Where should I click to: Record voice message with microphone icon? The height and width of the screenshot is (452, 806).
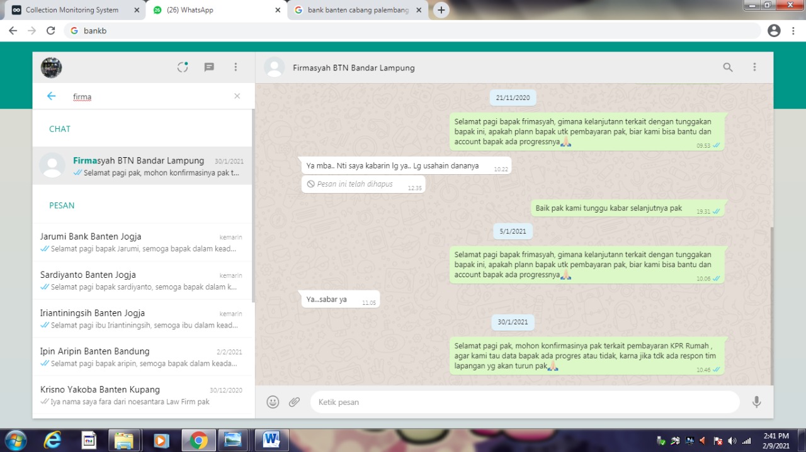(x=756, y=402)
